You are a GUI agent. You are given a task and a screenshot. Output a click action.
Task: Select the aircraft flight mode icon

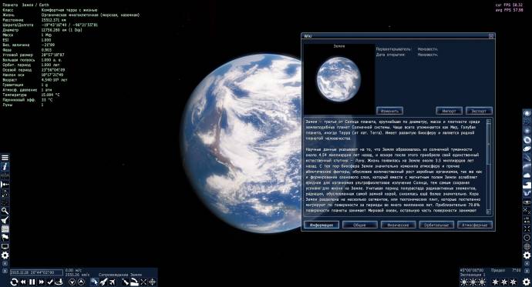[x=112, y=282]
